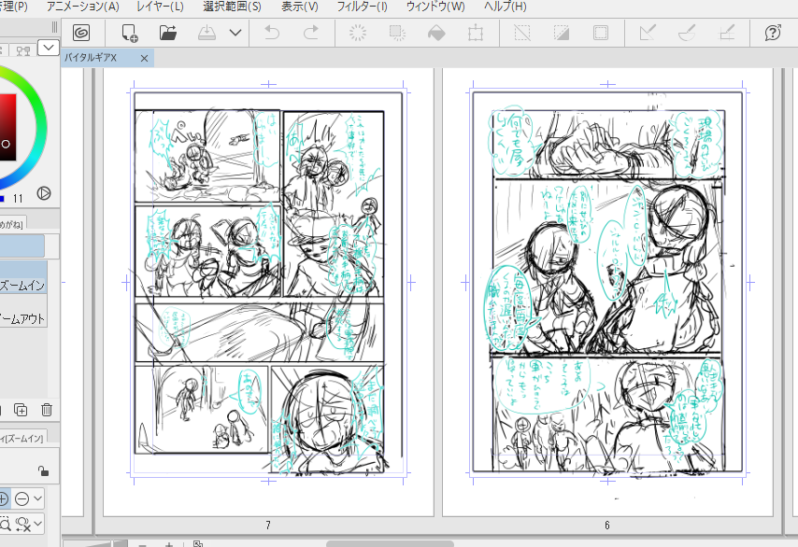Open the 表示(V) menu
Image resolution: width=798 pixels, height=547 pixels.
300,7
